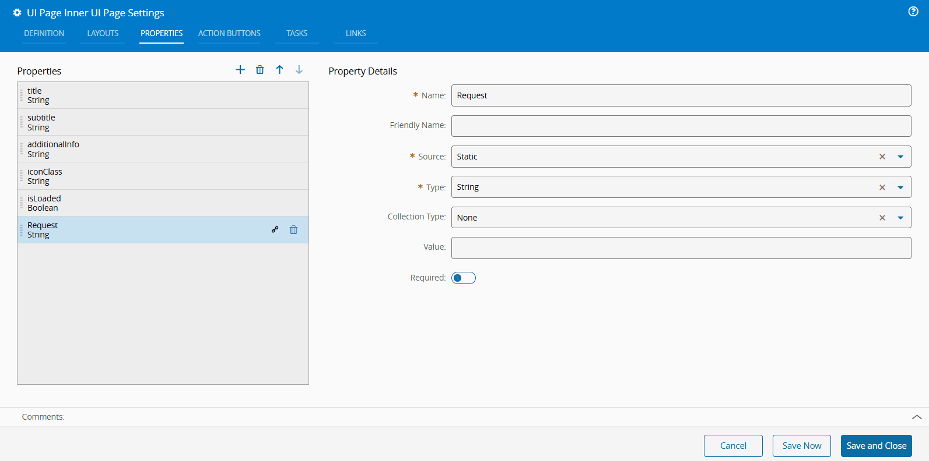
Task: Click the Cancel button
Action: pyautogui.click(x=733, y=446)
